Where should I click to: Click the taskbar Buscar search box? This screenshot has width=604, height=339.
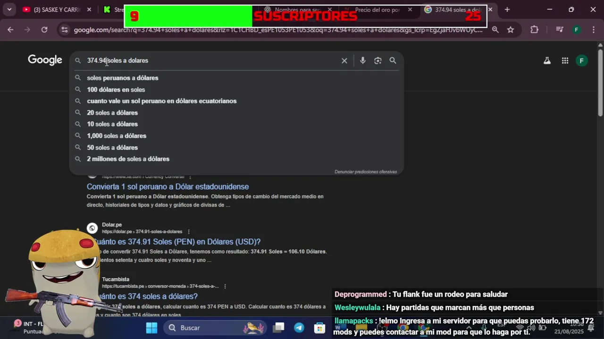point(215,328)
